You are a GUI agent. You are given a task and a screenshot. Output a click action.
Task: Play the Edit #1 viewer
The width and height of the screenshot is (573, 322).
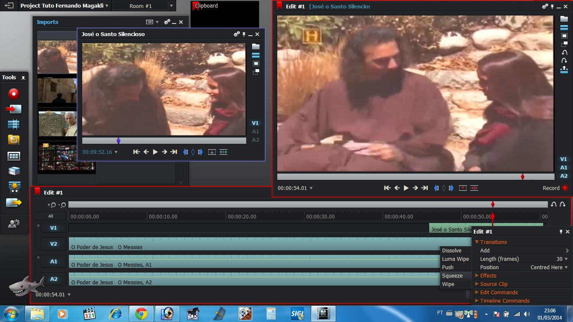pyautogui.click(x=406, y=188)
